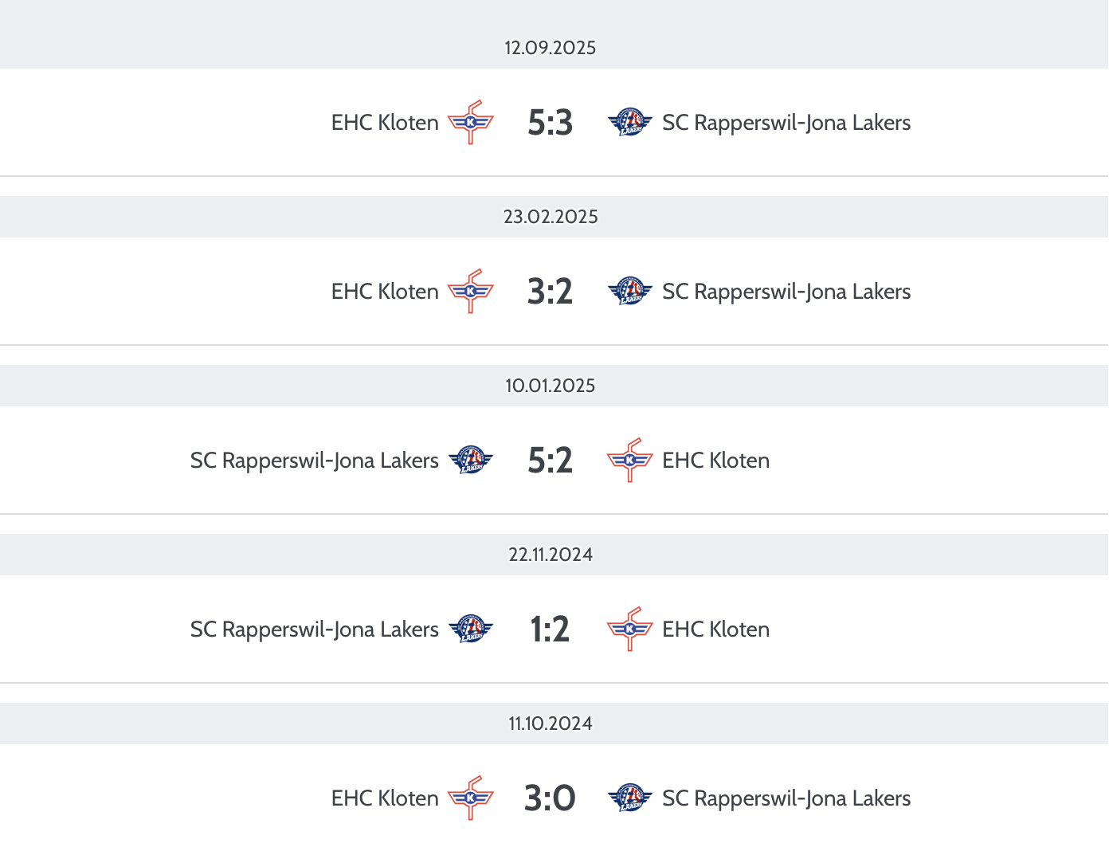Click Lakers logo in the 22.11.2024 match

(471, 629)
